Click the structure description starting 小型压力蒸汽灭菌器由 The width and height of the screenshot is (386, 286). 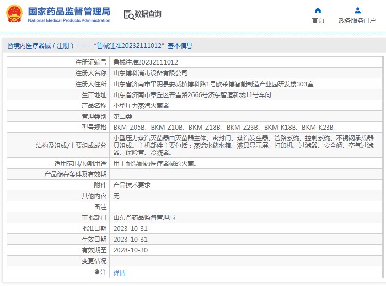pyautogui.click(x=243, y=146)
